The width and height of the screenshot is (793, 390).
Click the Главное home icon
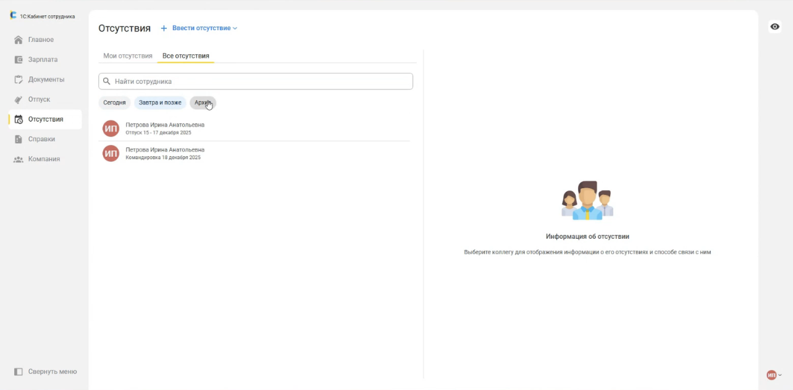(19, 40)
